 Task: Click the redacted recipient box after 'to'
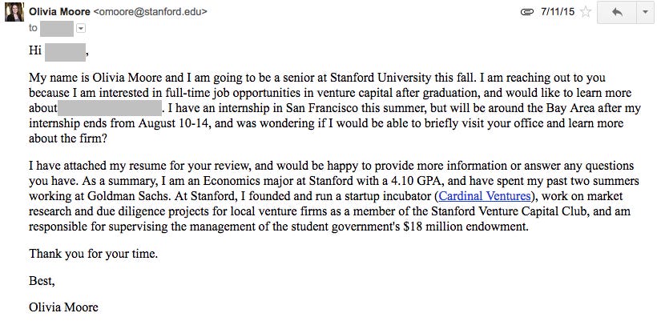click(x=58, y=28)
